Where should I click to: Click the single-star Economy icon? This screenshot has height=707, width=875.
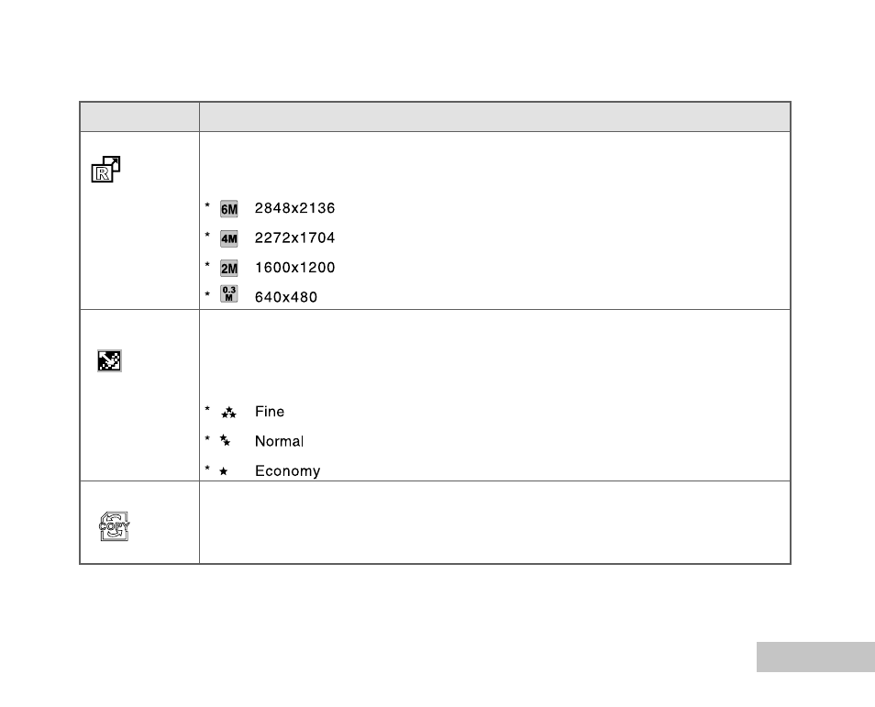coord(223,471)
